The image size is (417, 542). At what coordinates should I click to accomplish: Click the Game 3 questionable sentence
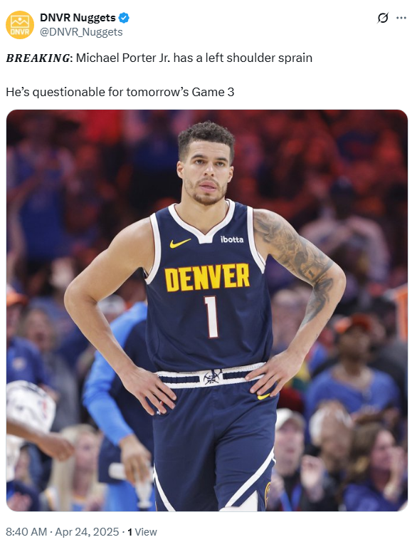coord(120,92)
